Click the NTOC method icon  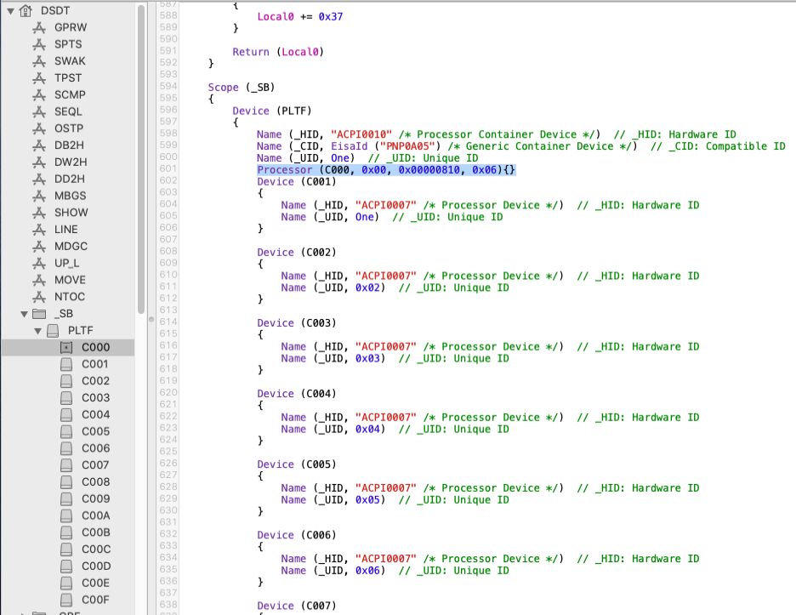point(38,297)
